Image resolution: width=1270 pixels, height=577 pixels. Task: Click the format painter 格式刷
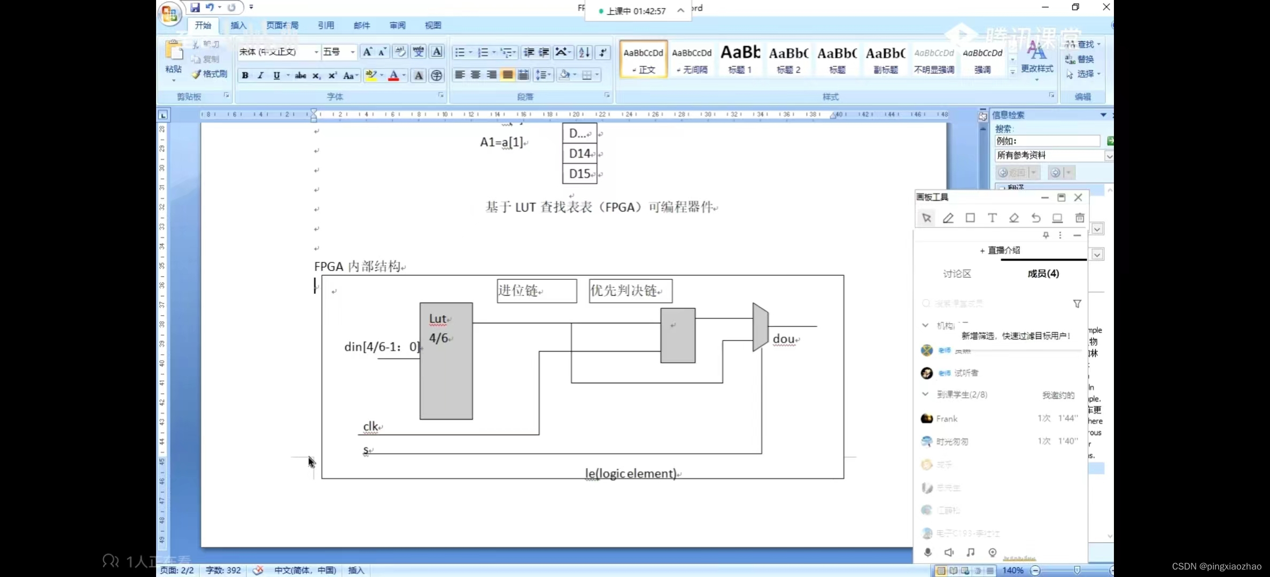(210, 74)
